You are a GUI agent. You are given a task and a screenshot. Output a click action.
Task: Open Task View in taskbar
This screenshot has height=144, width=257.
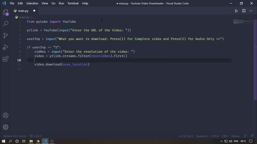click(24, 141)
